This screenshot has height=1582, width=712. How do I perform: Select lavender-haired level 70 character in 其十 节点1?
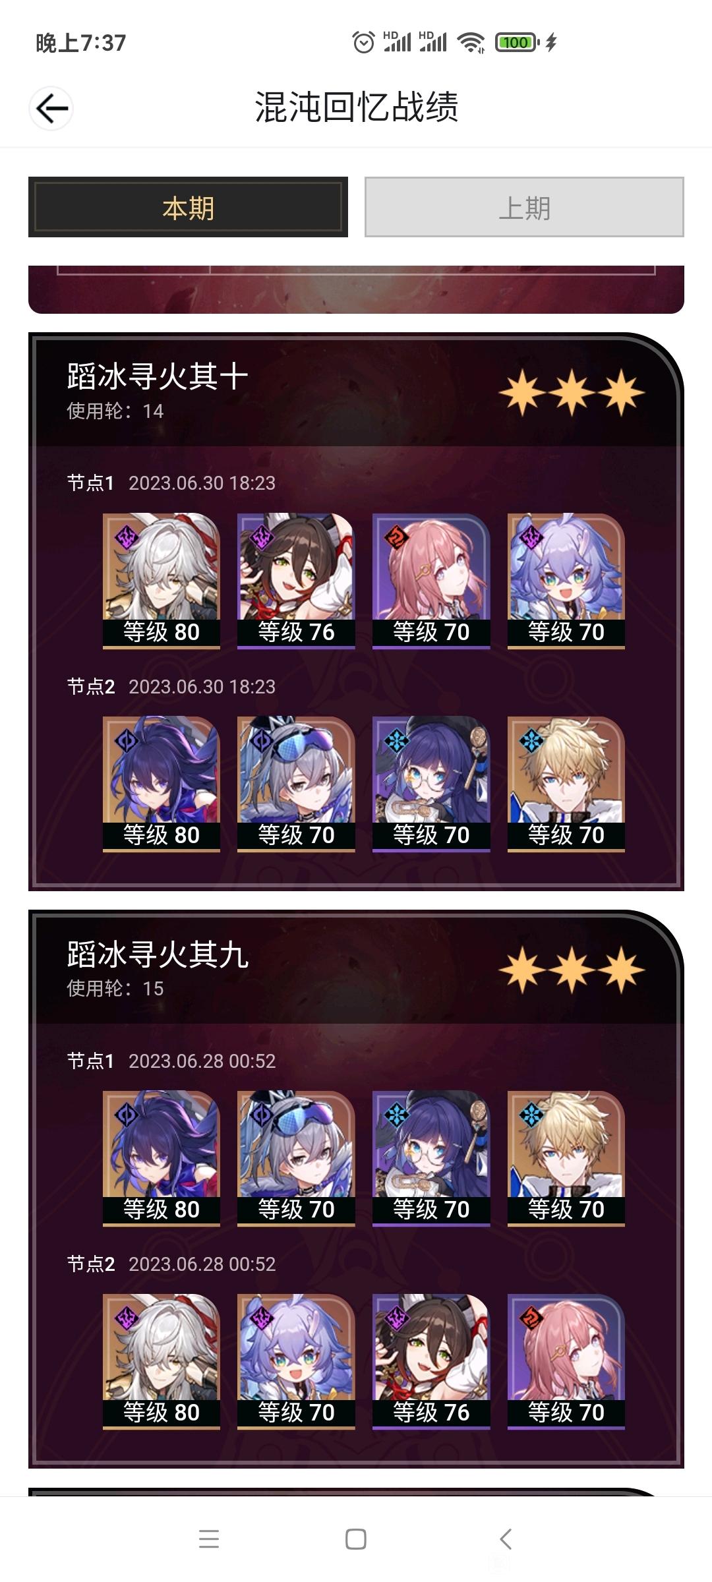click(x=566, y=581)
